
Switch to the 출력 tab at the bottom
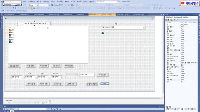pyautogui.click(x=12, y=111)
